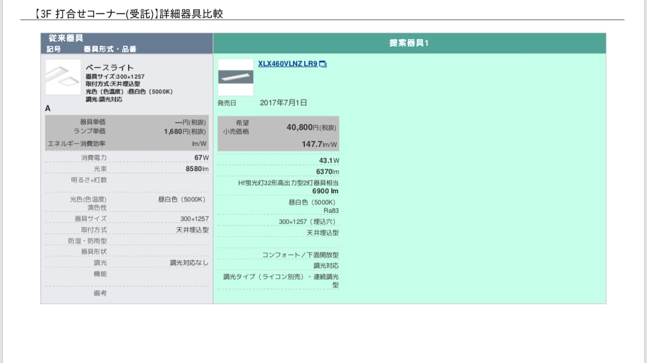Click the コンフォート／下面開放型 shape text
647x363 pixels.
pyautogui.click(x=300, y=255)
